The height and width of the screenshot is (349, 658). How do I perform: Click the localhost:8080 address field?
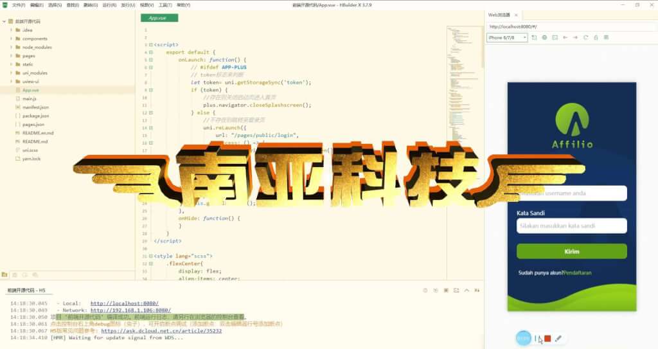(x=571, y=26)
